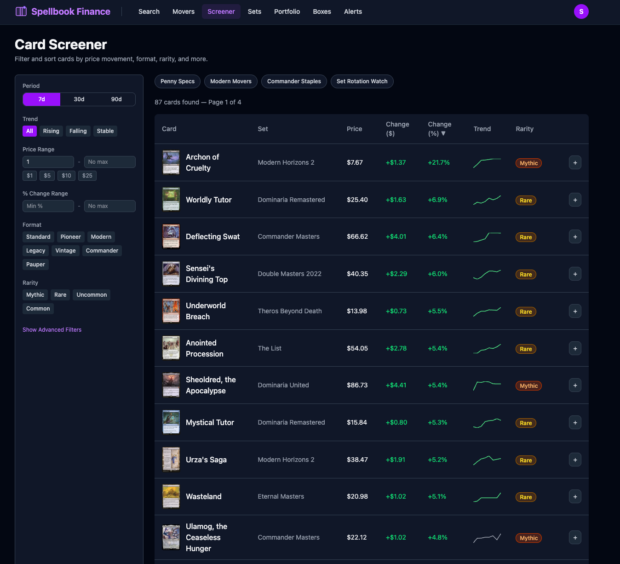Apply the Penny Specs preset
The height and width of the screenshot is (564, 620).
pyautogui.click(x=177, y=81)
